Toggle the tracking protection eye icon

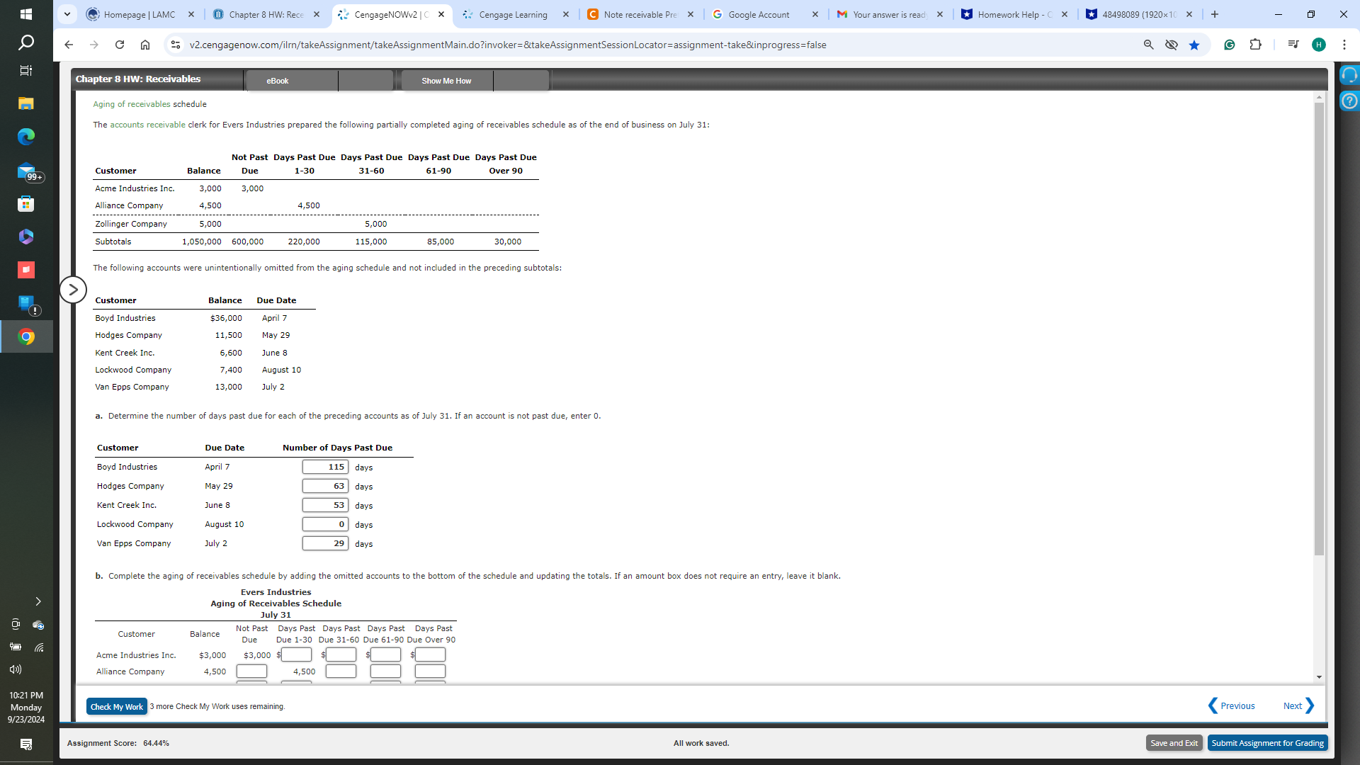[x=1172, y=45]
